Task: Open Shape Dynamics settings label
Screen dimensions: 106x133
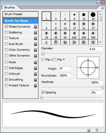Action: coord(20,27)
